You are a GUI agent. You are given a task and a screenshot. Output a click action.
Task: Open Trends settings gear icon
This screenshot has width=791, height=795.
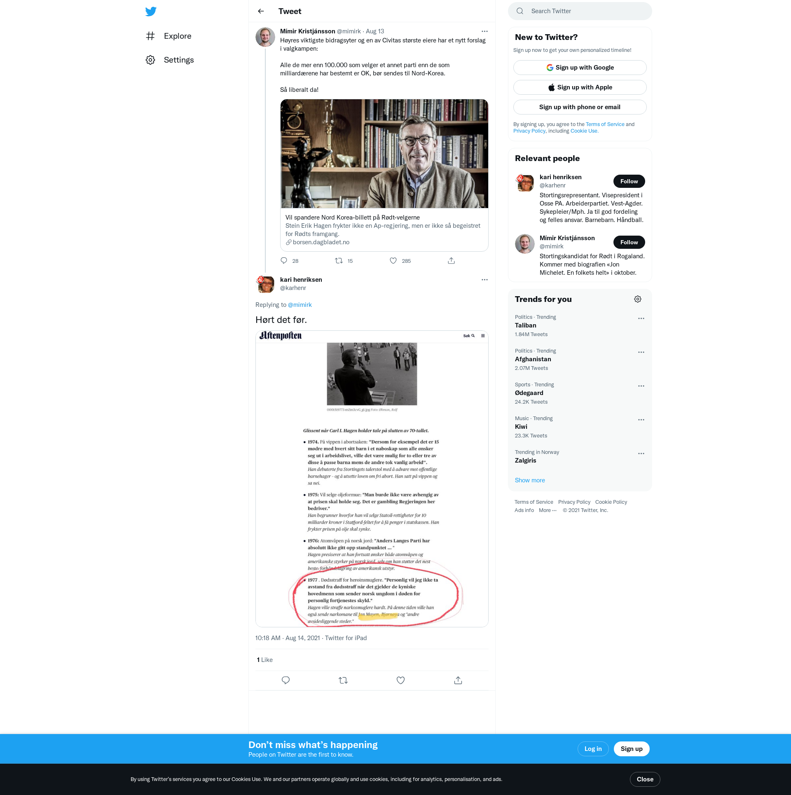(637, 299)
